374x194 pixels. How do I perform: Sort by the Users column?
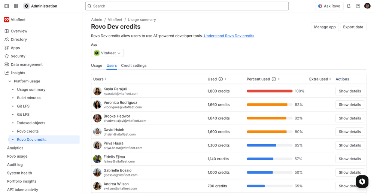[x=100, y=79]
